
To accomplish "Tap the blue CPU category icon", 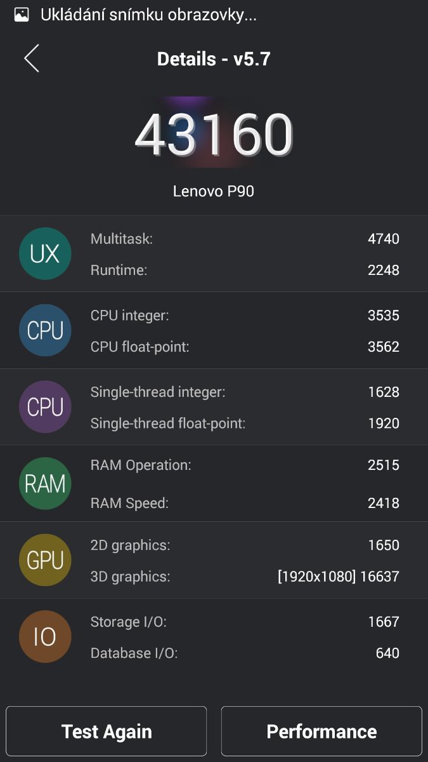I will pos(45,330).
